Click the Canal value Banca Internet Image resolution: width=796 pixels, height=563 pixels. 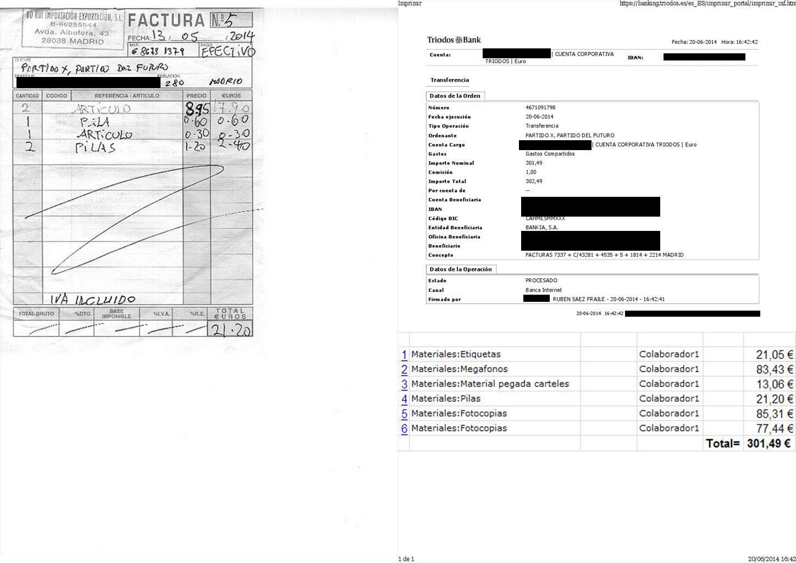pyautogui.click(x=544, y=290)
